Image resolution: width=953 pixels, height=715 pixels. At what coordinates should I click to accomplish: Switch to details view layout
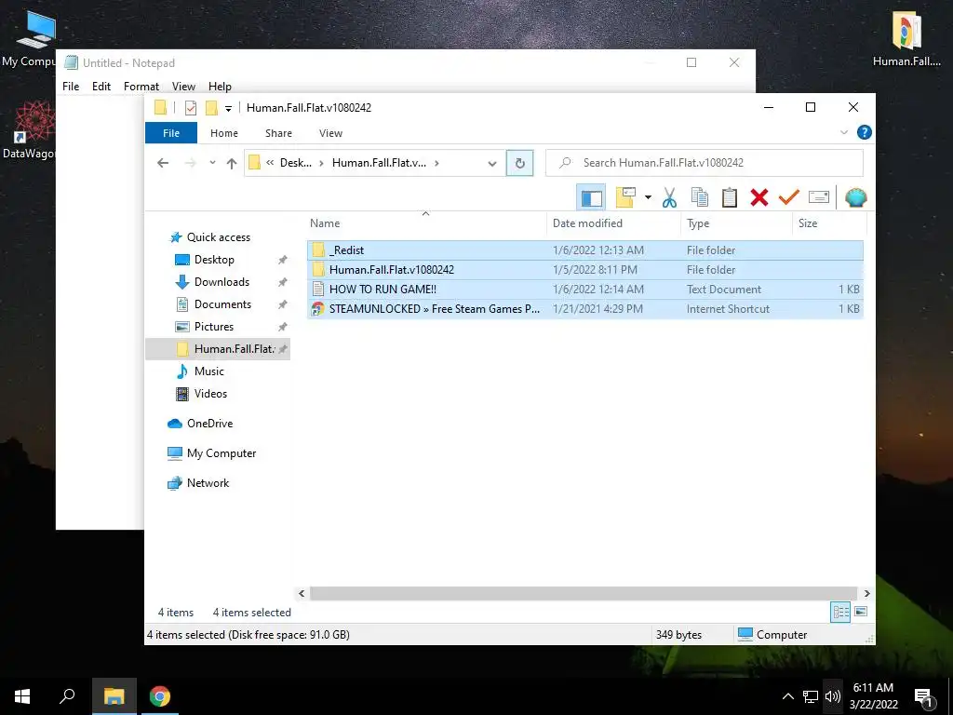pos(840,613)
